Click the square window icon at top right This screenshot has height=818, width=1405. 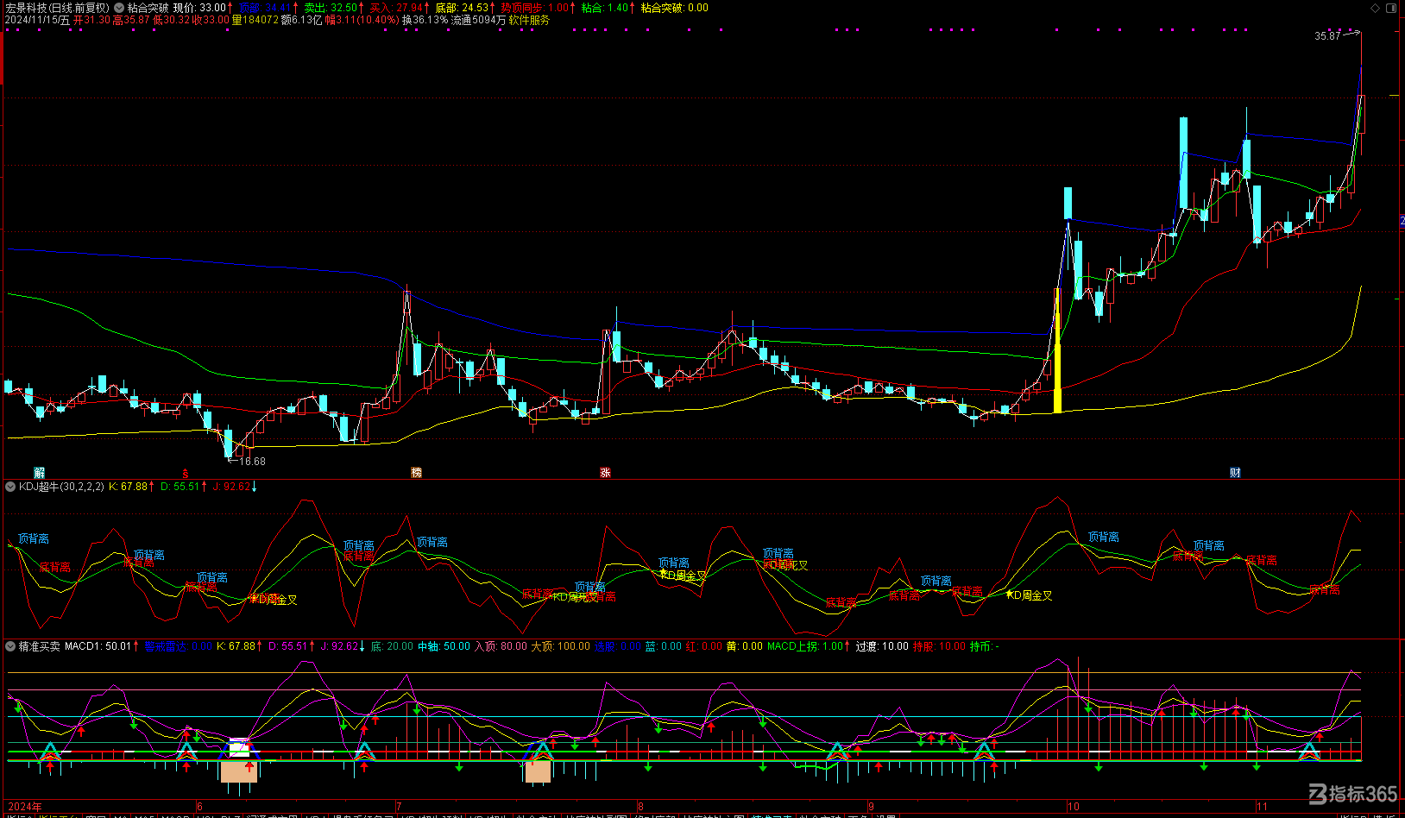[1391, 8]
